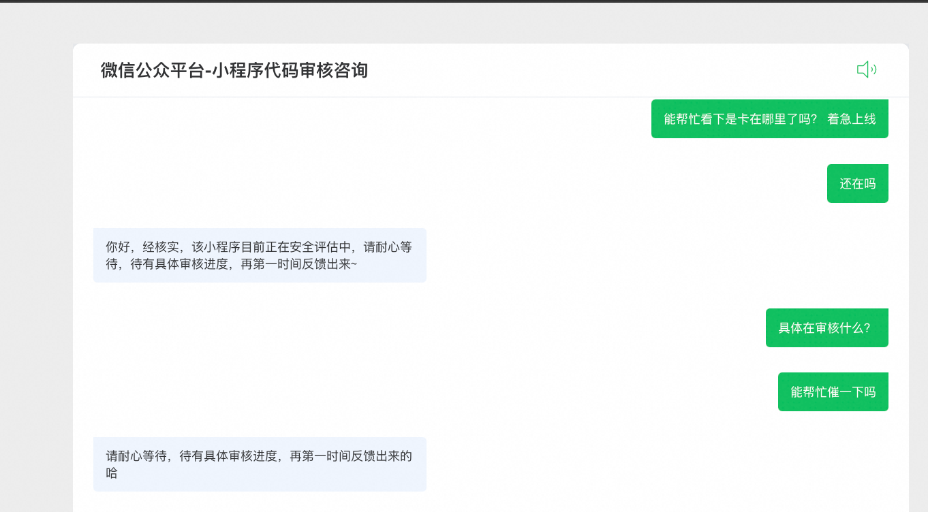This screenshot has height=512, width=928.
Task: Click the green 还在吗 message bubble
Action: pyautogui.click(x=857, y=183)
